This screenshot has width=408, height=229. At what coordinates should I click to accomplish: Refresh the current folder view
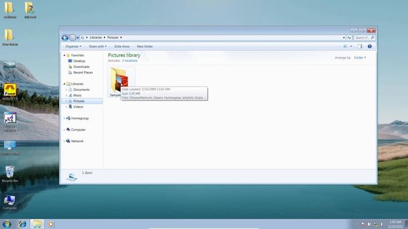point(349,38)
